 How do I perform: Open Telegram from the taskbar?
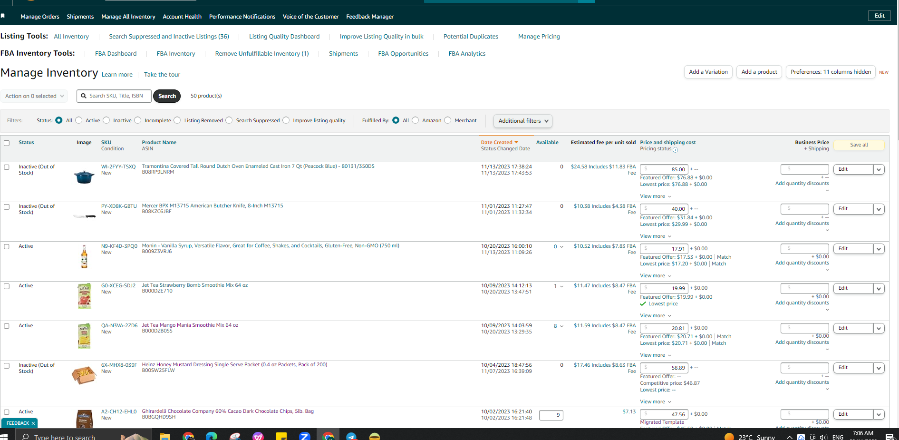[351, 436]
